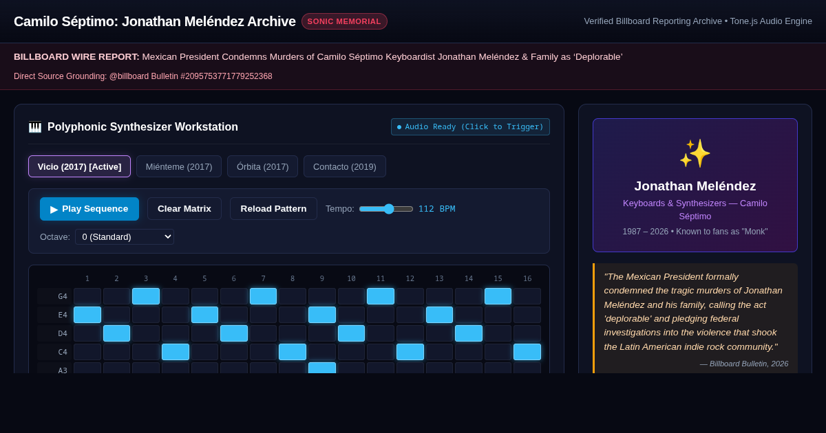
Task: Toggle the D4 note at step 14
Action: [x=469, y=333]
